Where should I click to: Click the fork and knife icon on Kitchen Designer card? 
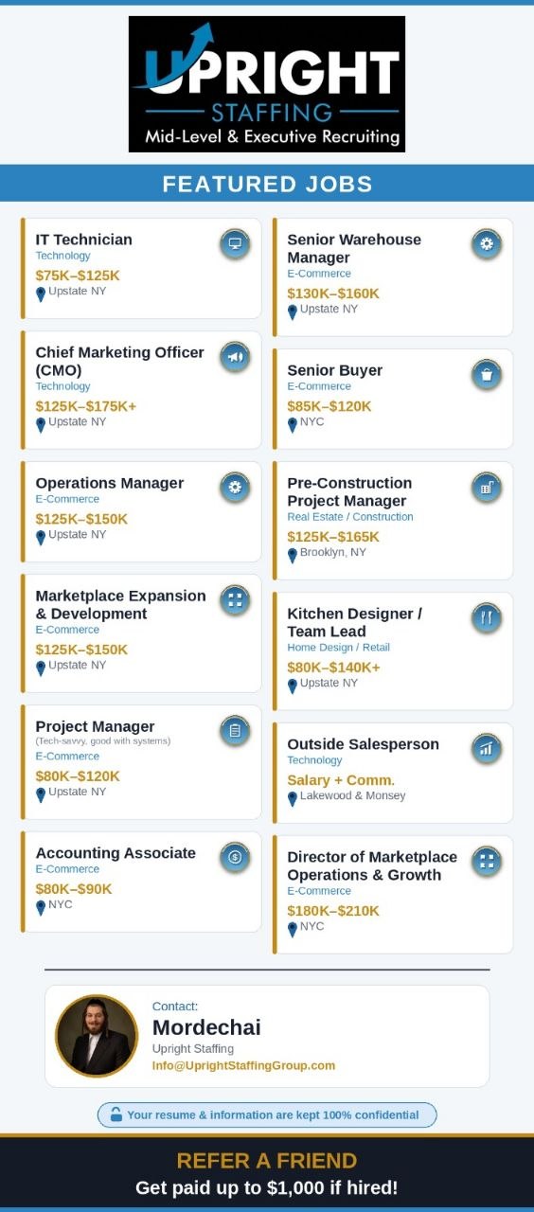pyautogui.click(x=487, y=618)
